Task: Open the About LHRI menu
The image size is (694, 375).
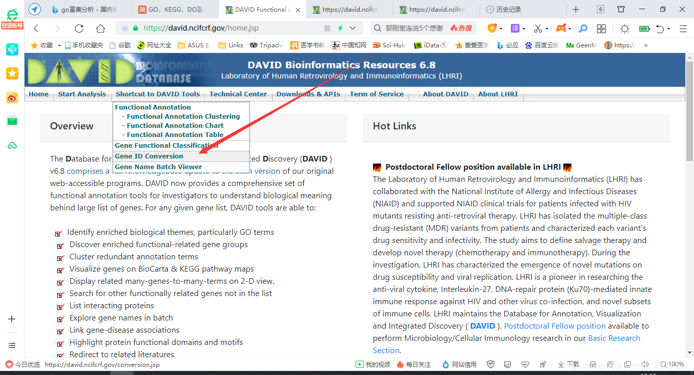Action: pos(498,94)
